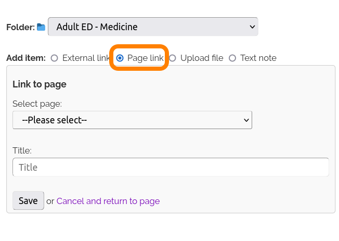Click the "Page link" option label
Screen dimensions: 339x241
click(145, 58)
